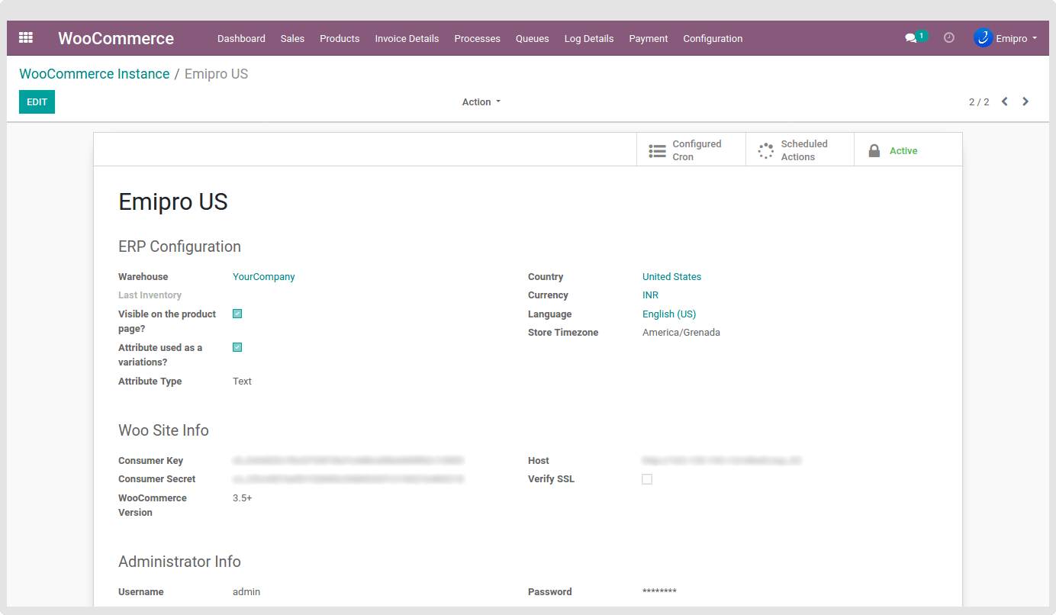The image size is (1056, 615).
Task: Open the Payment menu
Action: click(649, 38)
